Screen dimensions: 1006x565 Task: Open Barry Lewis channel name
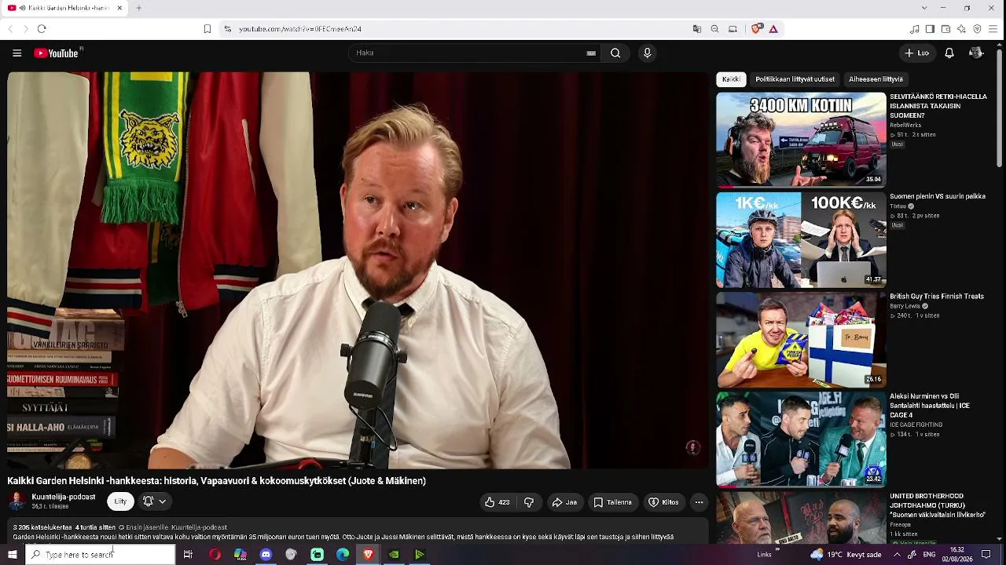point(906,306)
